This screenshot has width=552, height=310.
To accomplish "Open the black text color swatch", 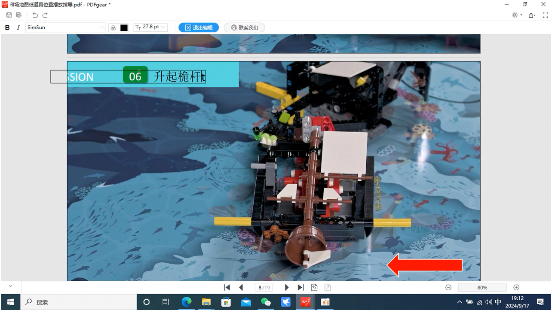I will (124, 27).
